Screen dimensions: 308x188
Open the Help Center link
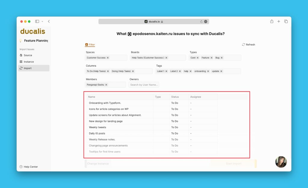(x=30, y=167)
